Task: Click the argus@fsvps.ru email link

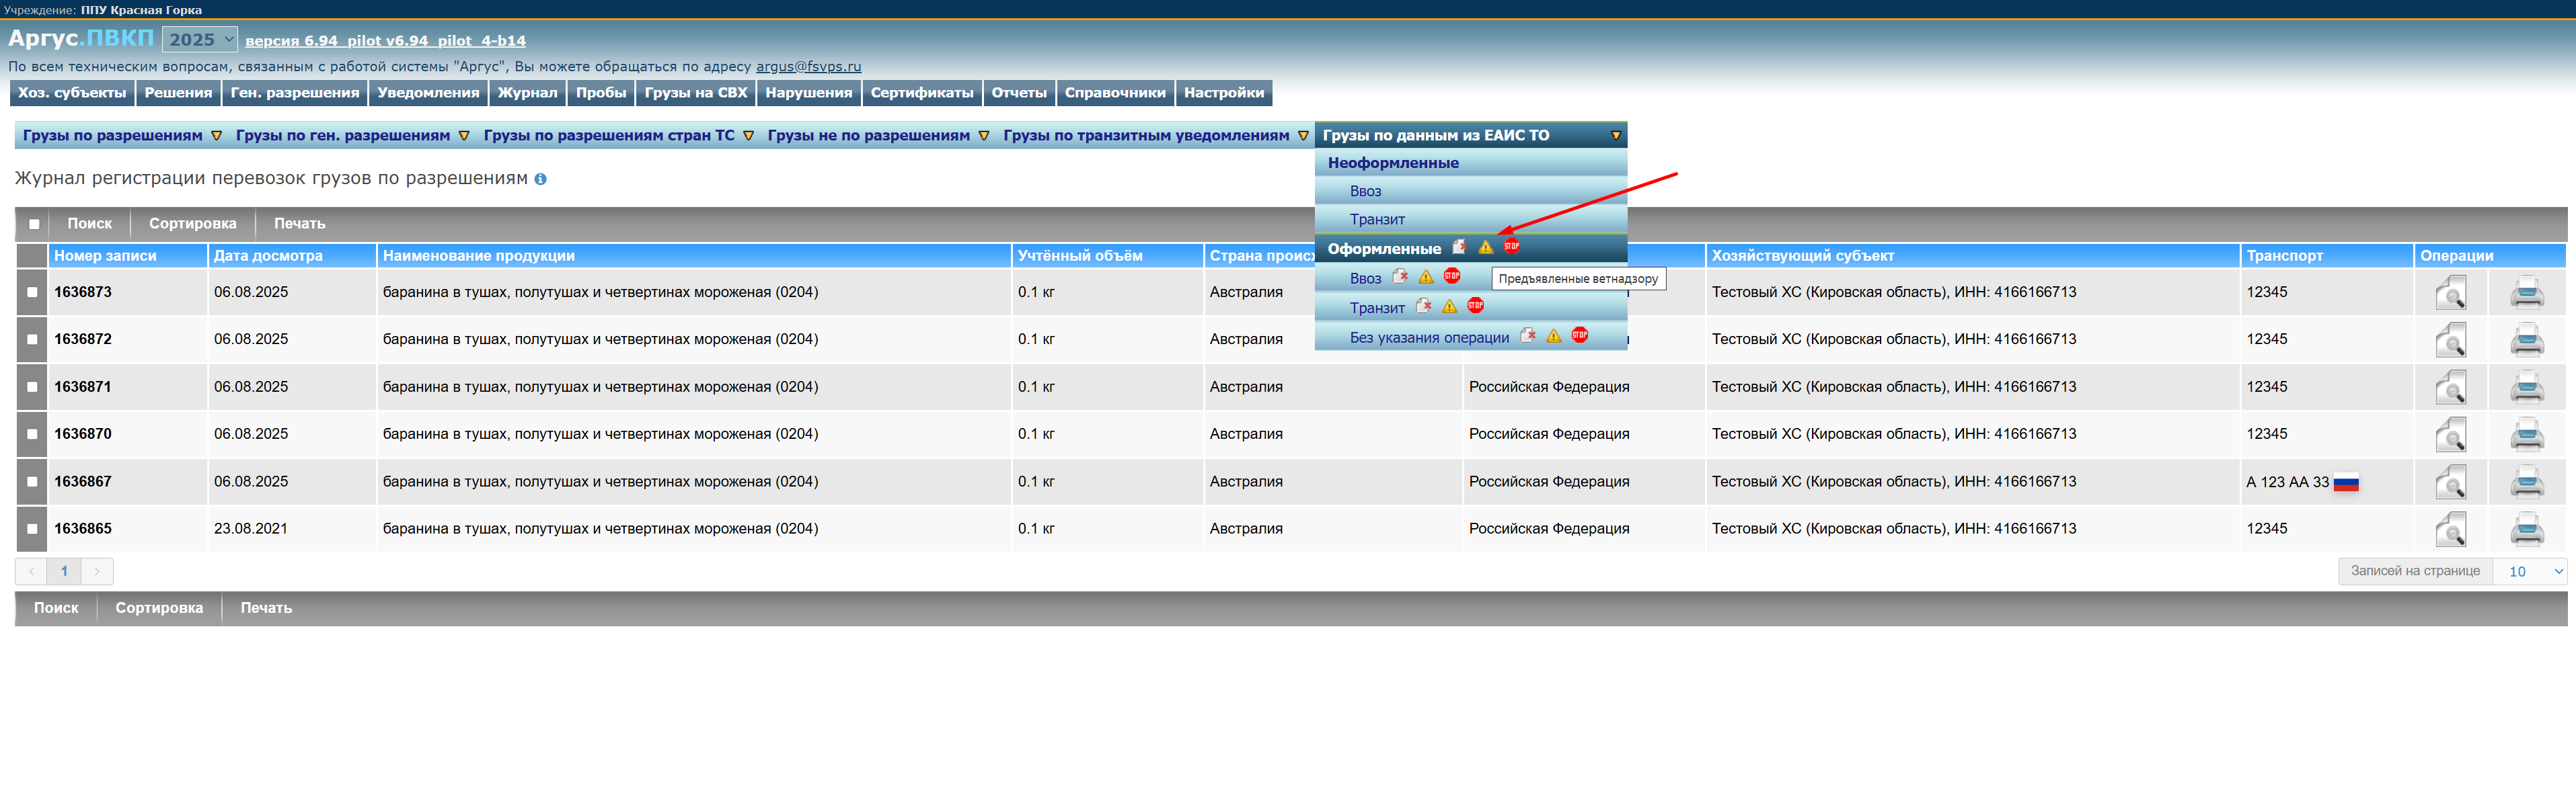Action: (x=808, y=67)
